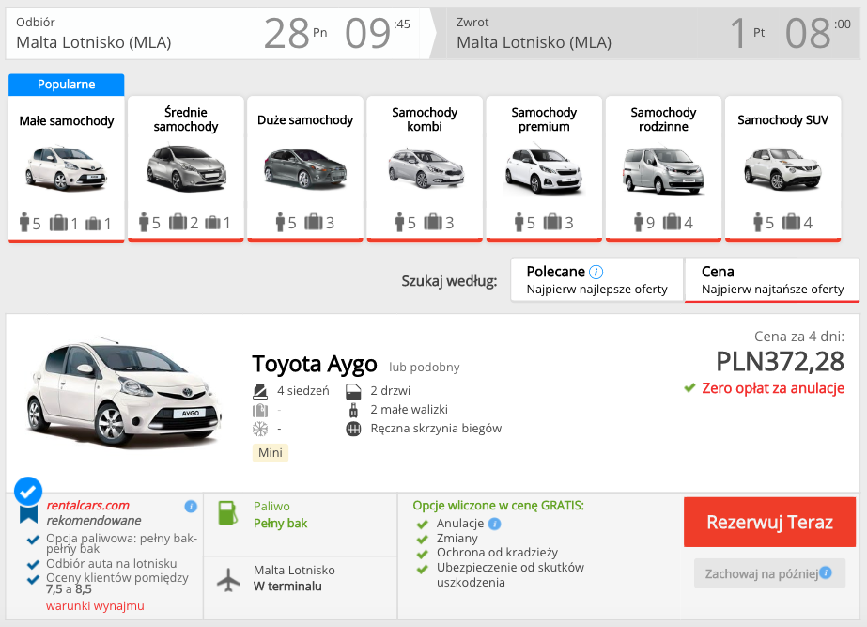Click the info icon next to Polecane

coord(596,272)
